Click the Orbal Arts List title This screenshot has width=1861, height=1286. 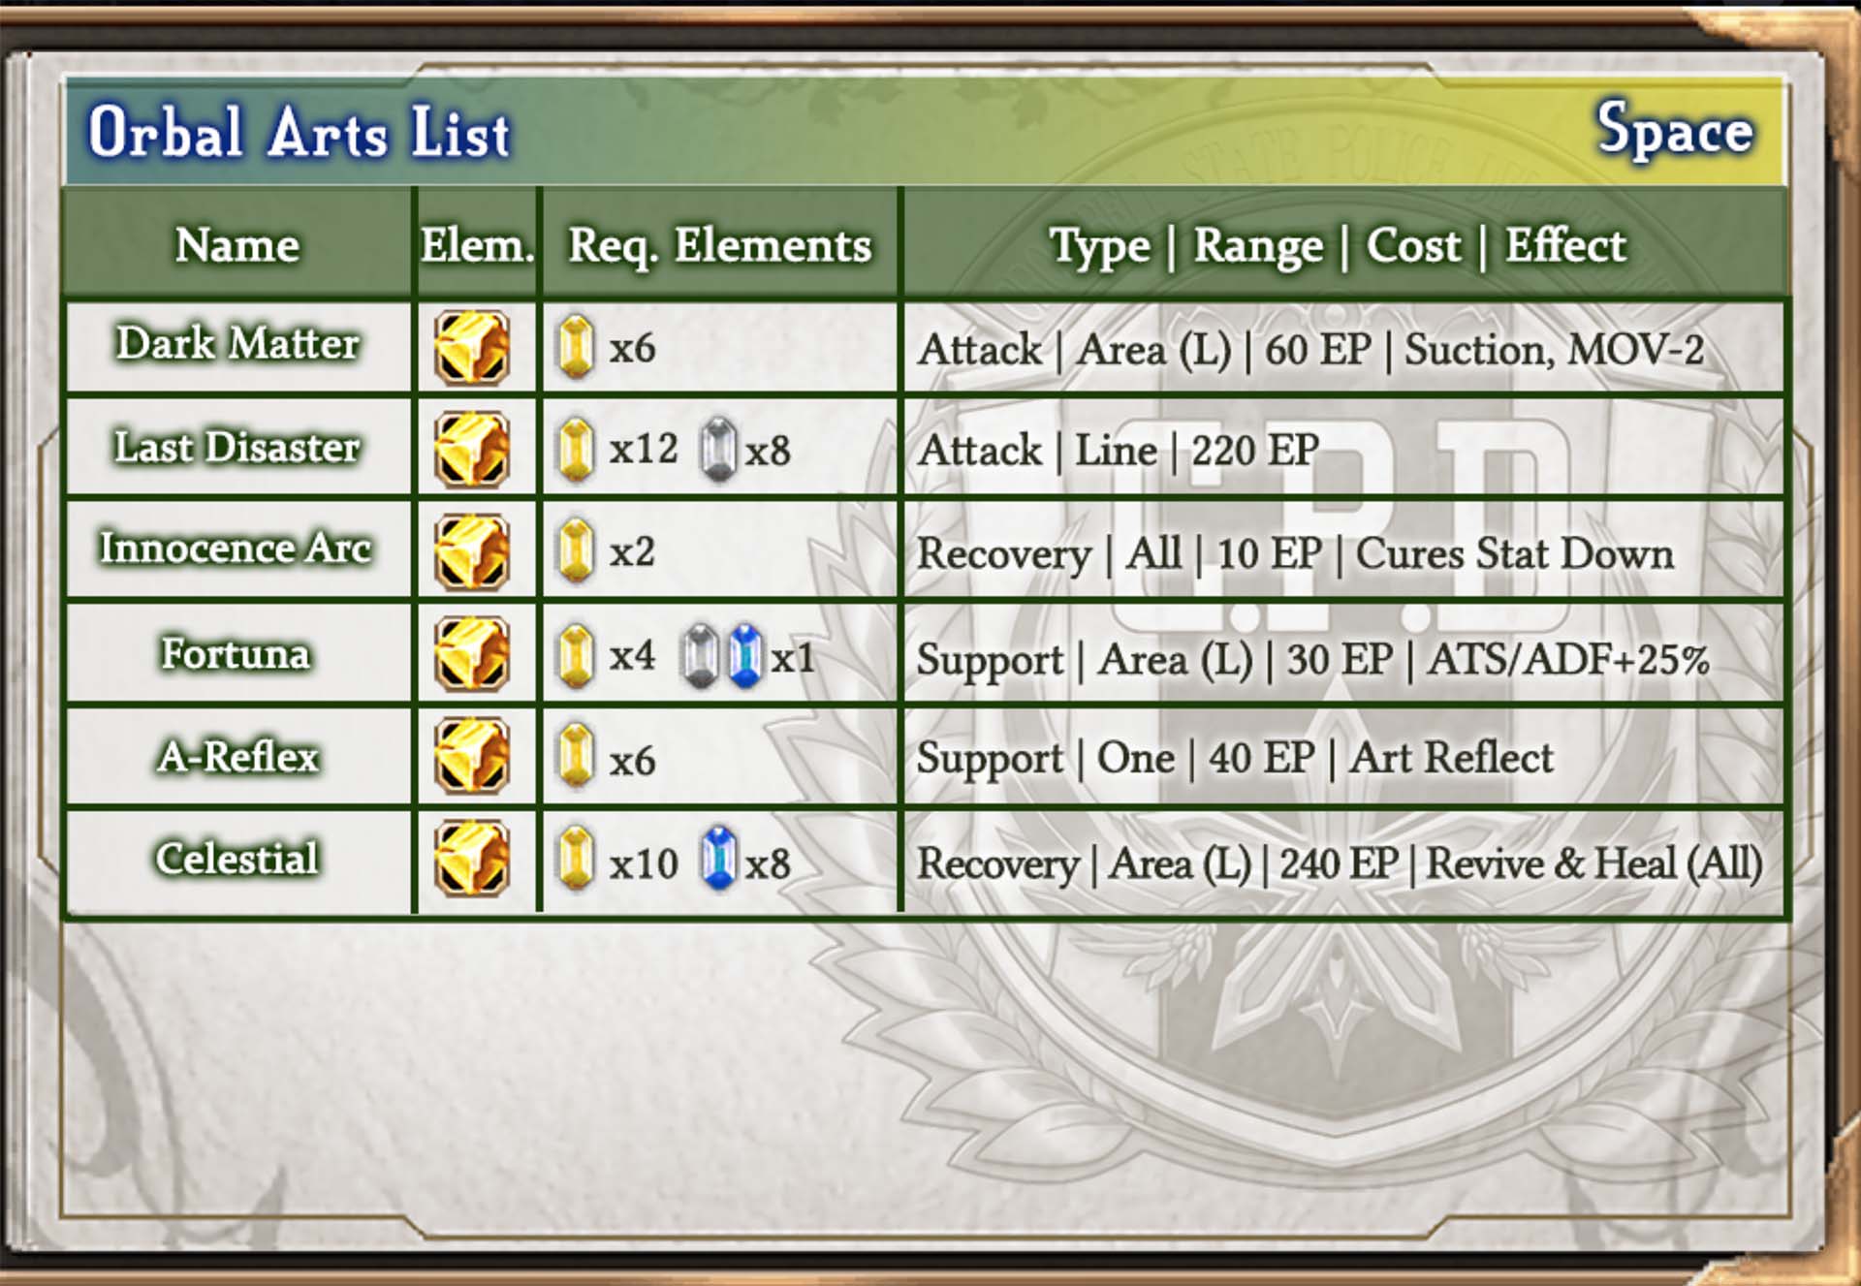pyautogui.click(x=300, y=132)
